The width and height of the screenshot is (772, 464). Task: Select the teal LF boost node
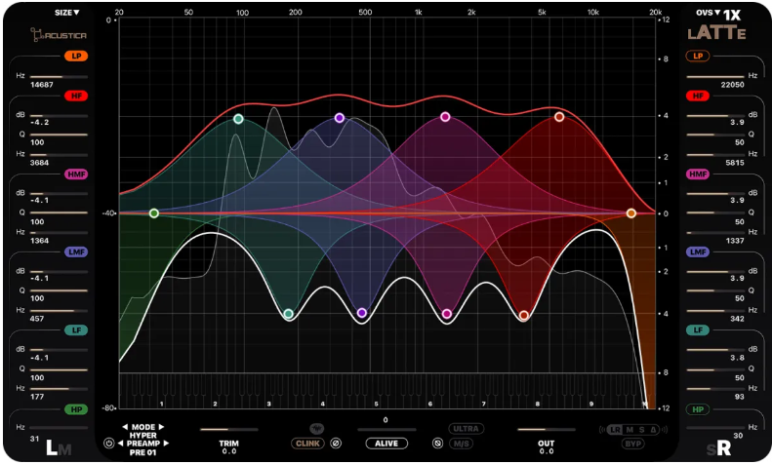pyautogui.click(x=238, y=119)
